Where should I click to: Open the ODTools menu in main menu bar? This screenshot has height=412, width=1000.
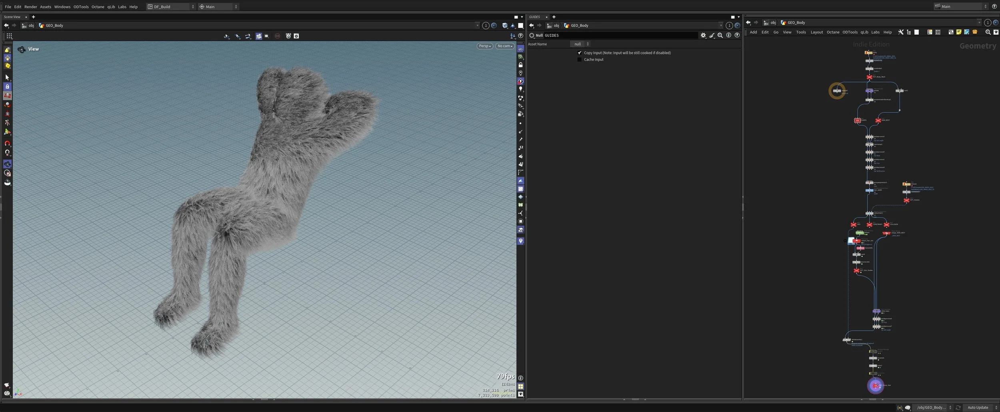pyautogui.click(x=81, y=7)
